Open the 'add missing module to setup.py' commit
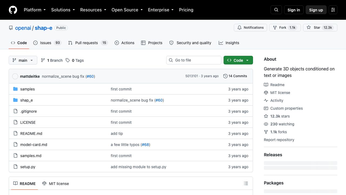This screenshot has width=346, height=195. click(x=138, y=167)
